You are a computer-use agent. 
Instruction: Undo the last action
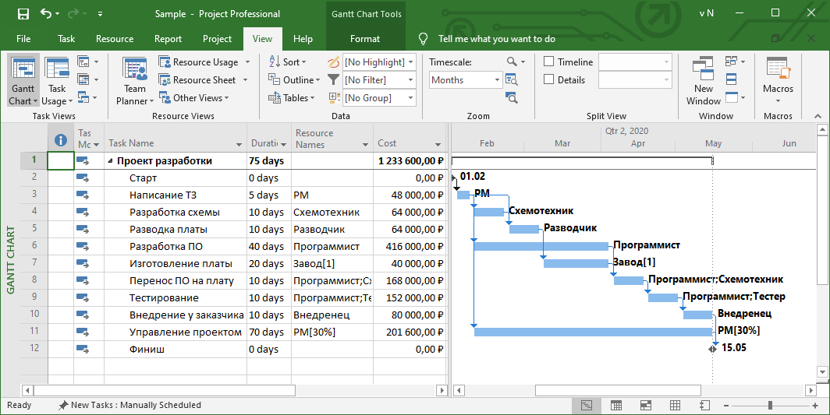click(46, 14)
